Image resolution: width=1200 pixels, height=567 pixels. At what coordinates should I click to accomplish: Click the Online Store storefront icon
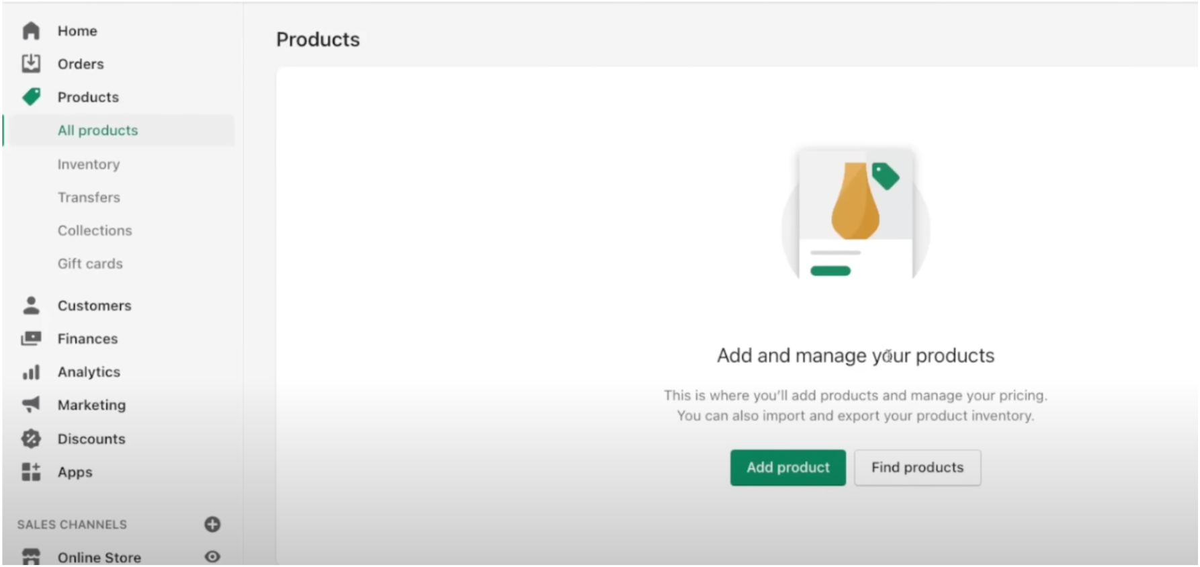coord(31,557)
